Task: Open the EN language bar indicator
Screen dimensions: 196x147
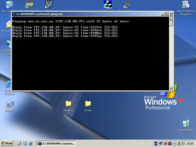Action: 156,143
